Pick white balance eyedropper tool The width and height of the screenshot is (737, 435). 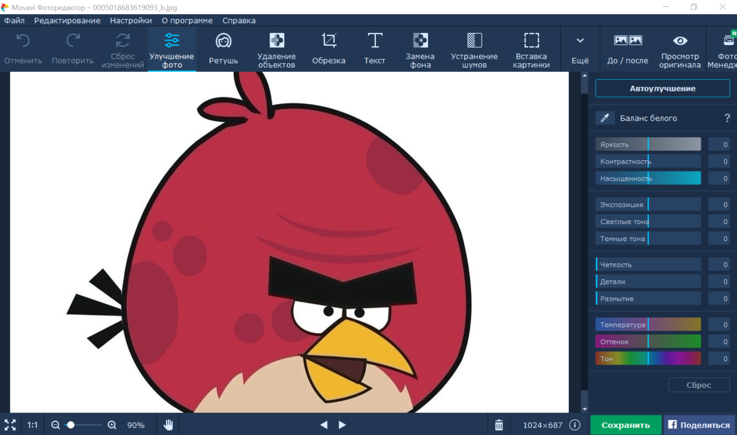coord(605,118)
